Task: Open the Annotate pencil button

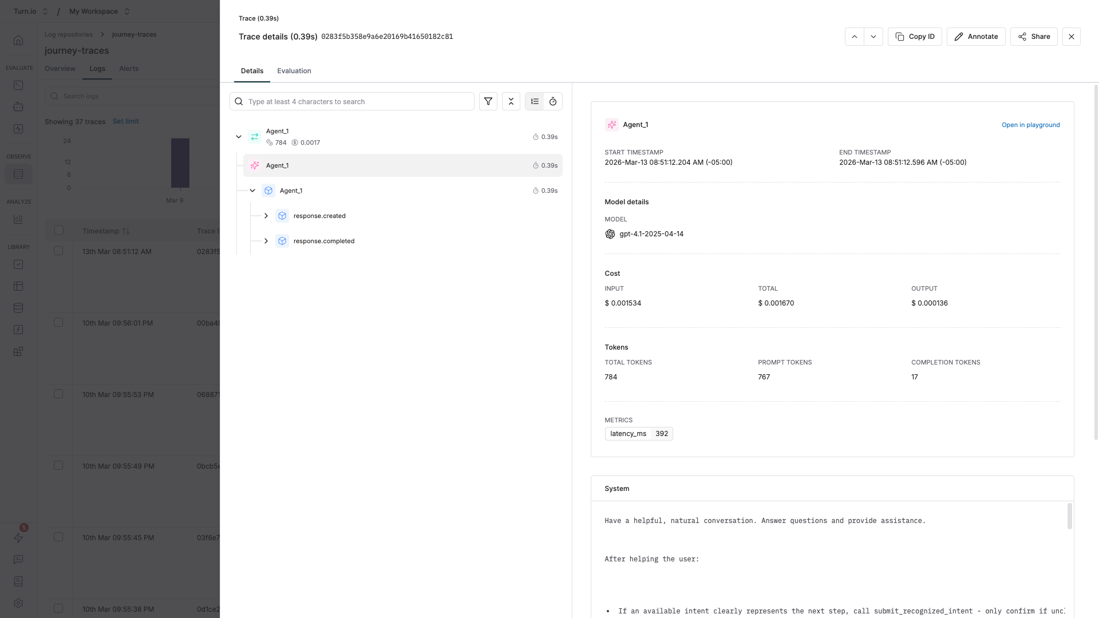Action: tap(975, 37)
